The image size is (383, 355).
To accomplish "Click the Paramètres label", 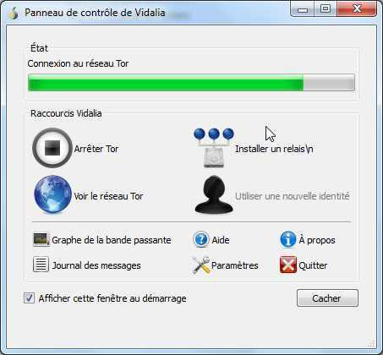I will click(x=235, y=265).
